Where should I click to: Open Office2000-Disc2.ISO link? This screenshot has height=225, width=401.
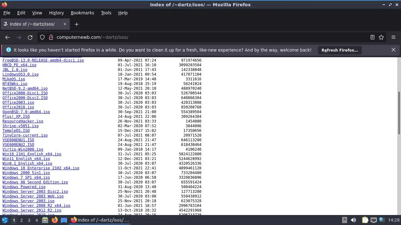(x=25, y=98)
